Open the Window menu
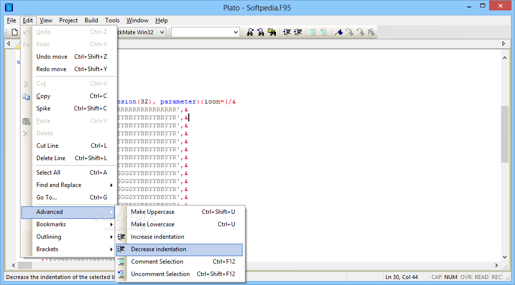Viewport: 515px width, 285px height. [x=137, y=20]
